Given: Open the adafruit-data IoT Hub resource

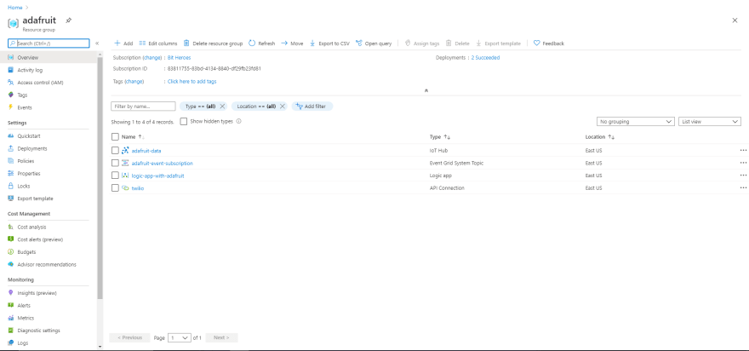Looking at the screenshot, I should tap(146, 151).
